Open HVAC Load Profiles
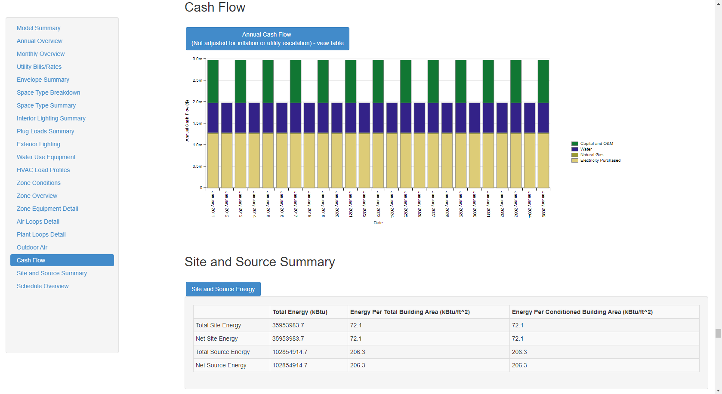Viewport: 722px width, 394px height. click(43, 169)
